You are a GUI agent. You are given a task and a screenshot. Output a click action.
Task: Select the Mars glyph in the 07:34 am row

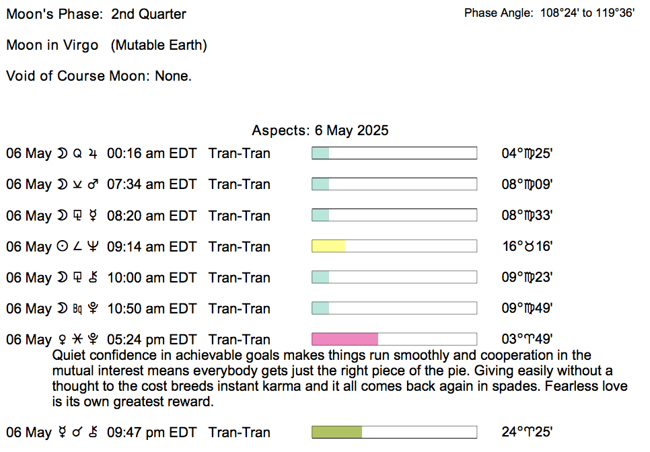pyautogui.click(x=93, y=184)
